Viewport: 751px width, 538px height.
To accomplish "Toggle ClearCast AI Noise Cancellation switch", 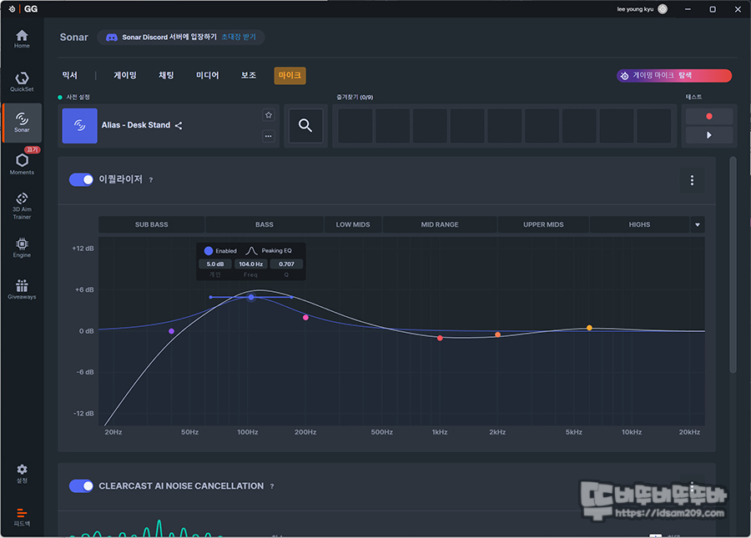I will click(x=81, y=485).
